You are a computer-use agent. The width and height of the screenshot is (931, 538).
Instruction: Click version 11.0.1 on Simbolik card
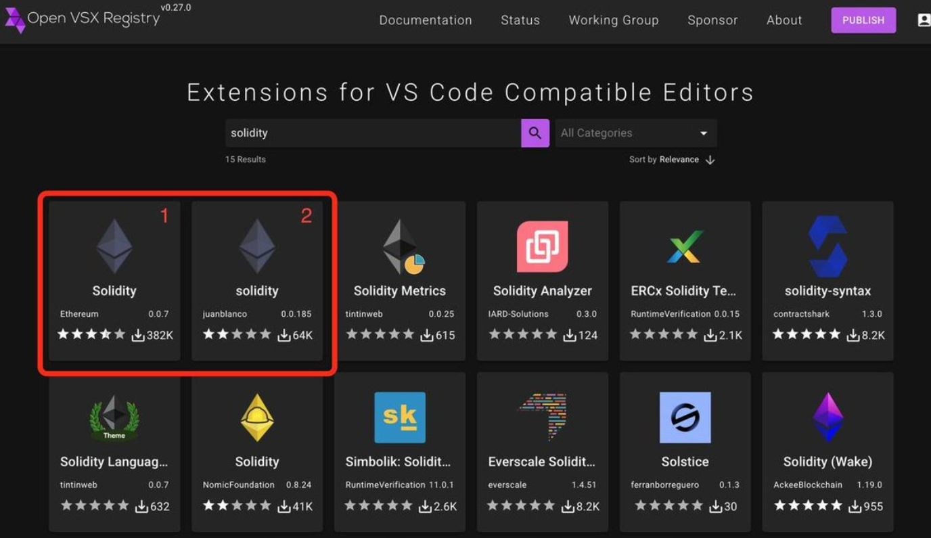point(440,485)
